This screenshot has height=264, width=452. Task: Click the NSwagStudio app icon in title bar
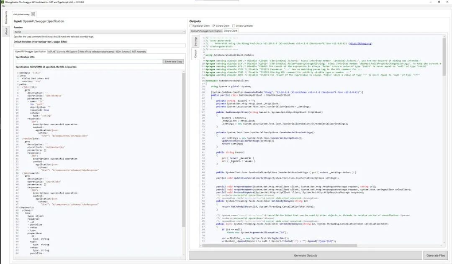(x=3, y=2)
